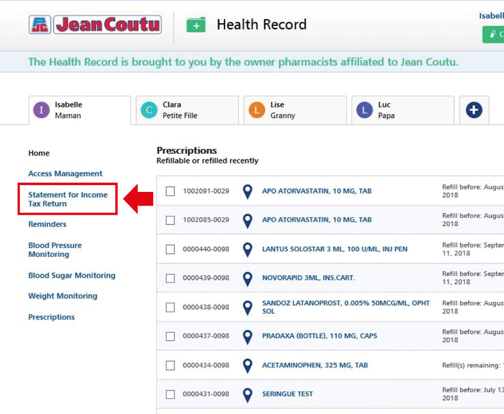Open Reminders in the sidebar
The width and height of the screenshot is (504, 414).
(x=47, y=224)
